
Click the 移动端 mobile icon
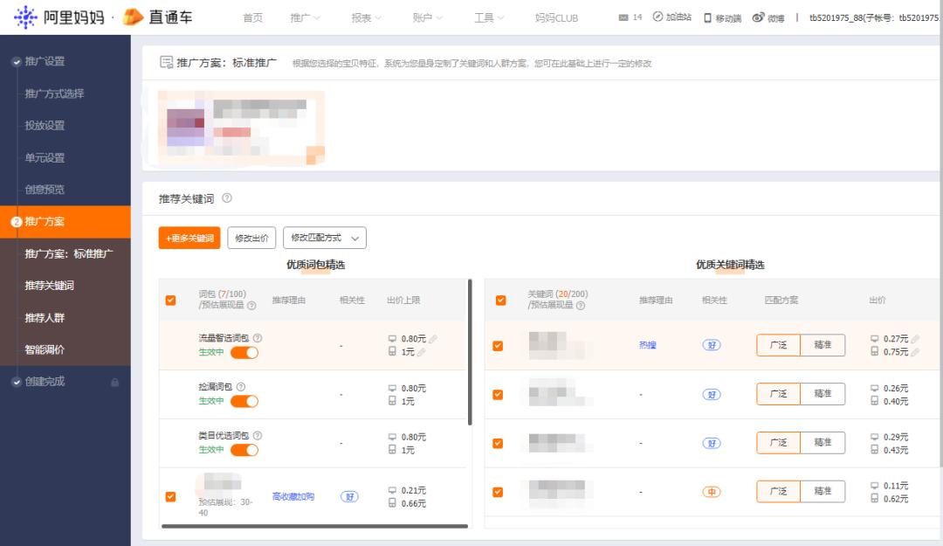707,17
